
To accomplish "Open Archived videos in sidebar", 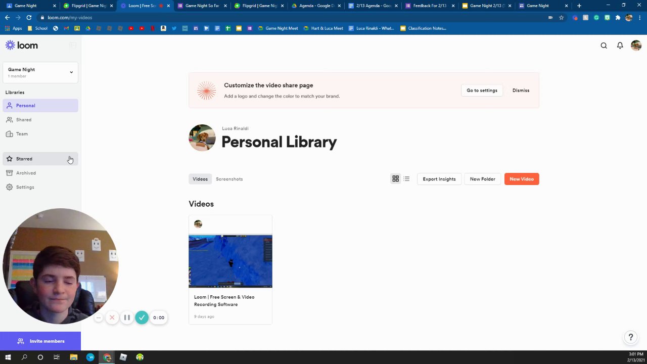I will (x=40, y=173).
